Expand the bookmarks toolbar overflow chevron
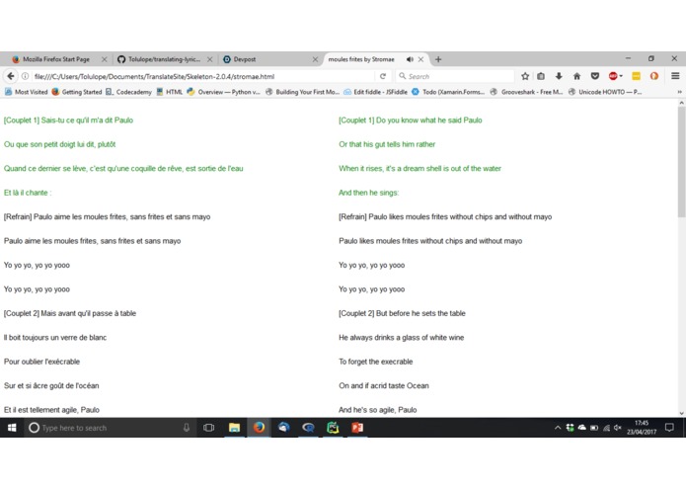 click(x=679, y=92)
